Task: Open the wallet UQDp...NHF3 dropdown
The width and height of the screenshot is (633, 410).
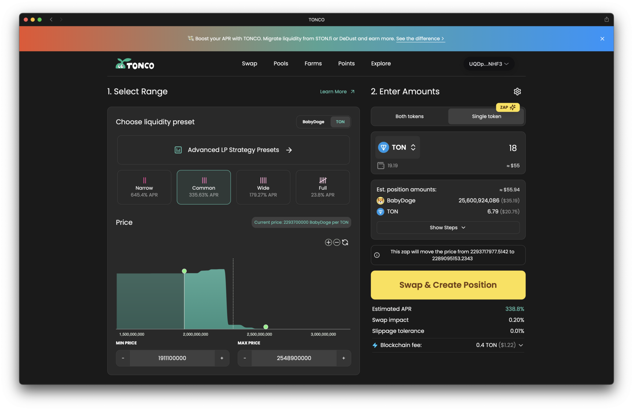Action: pos(489,64)
